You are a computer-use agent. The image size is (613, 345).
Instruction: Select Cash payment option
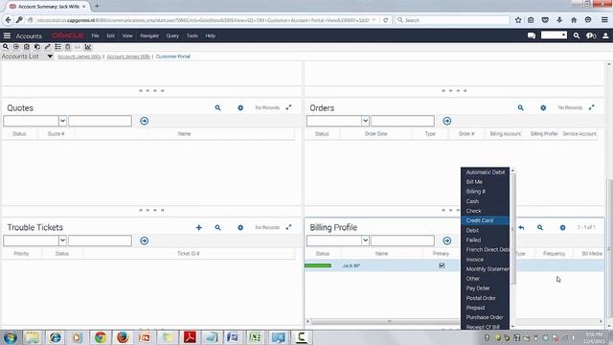point(485,201)
